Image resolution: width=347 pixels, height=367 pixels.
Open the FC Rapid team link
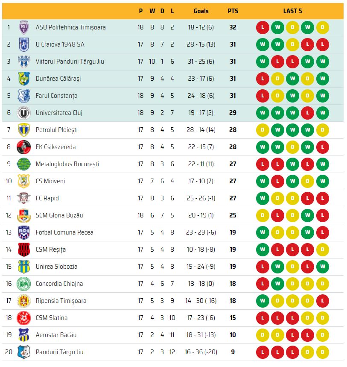pos(47,198)
